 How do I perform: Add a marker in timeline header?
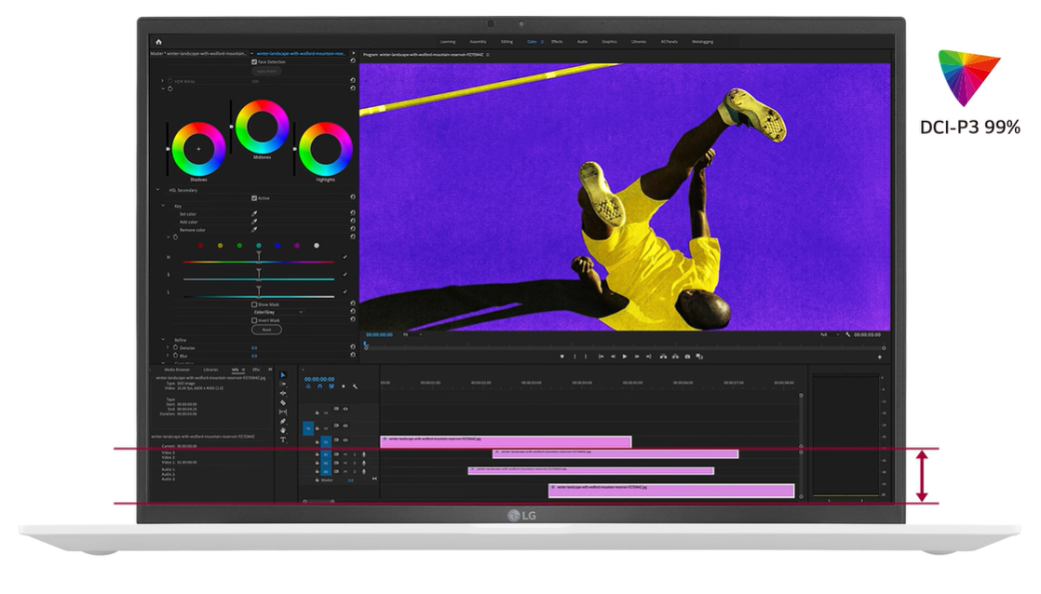click(344, 386)
